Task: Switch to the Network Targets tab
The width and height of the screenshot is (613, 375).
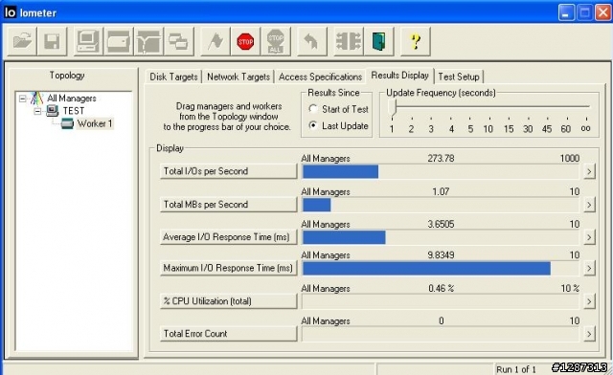Action: [x=238, y=77]
